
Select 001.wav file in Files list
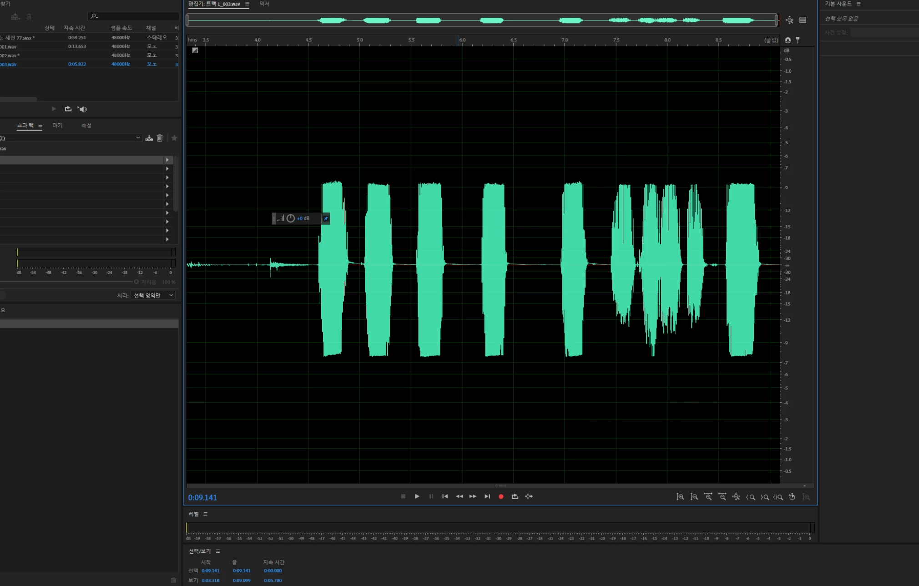click(x=9, y=46)
